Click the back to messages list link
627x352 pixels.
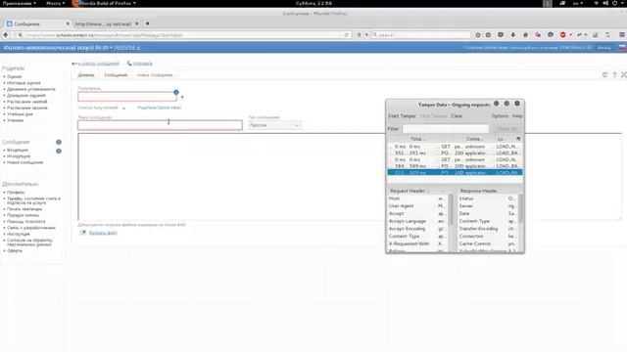(x=98, y=64)
